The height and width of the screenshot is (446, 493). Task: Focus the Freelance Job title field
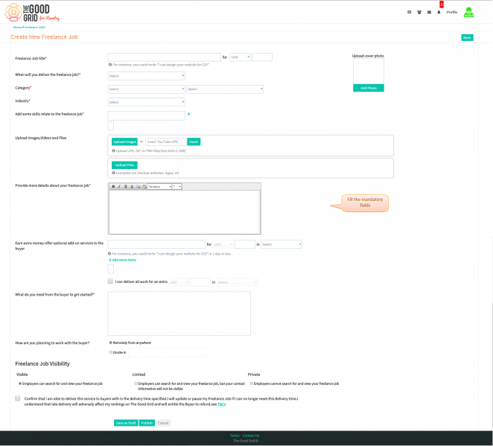click(165, 57)
